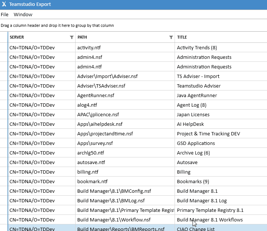267x231 pixels.
Task: Click the Autosave title cell
Action: pyautogui.click(x=221, y=162)
